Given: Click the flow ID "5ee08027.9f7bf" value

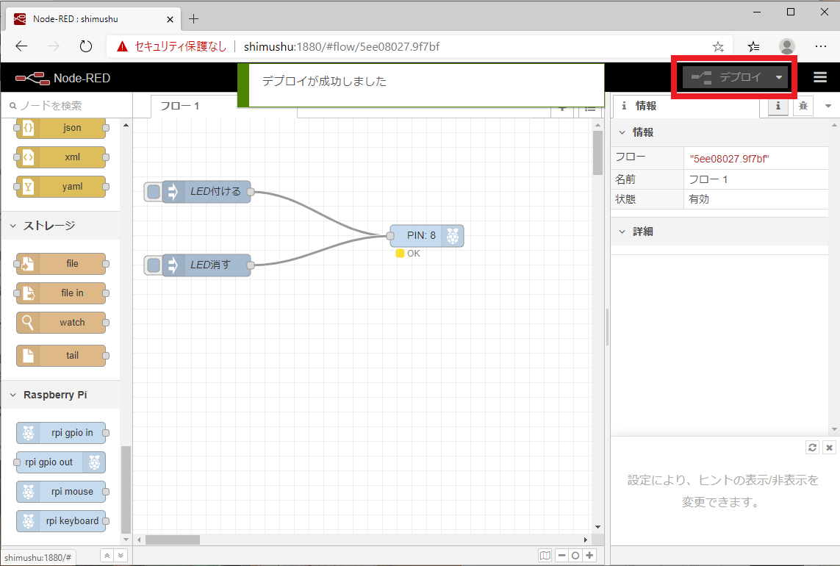Looking at the screenshot, I should 729,159.
